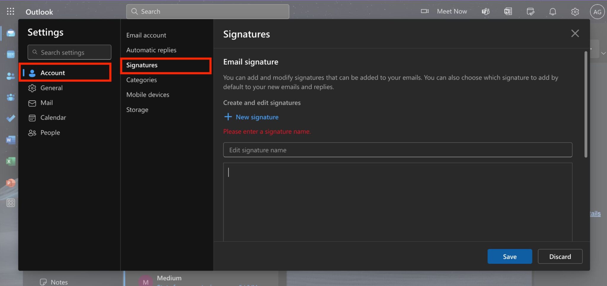Open Microsoft Teams from the top bar

pyautogui.click(x=485, y=11)
